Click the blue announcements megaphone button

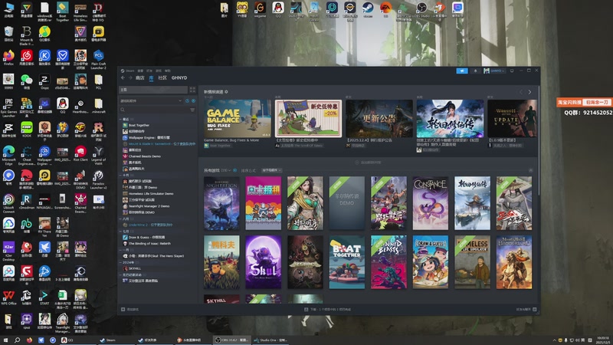pos(462,71)
